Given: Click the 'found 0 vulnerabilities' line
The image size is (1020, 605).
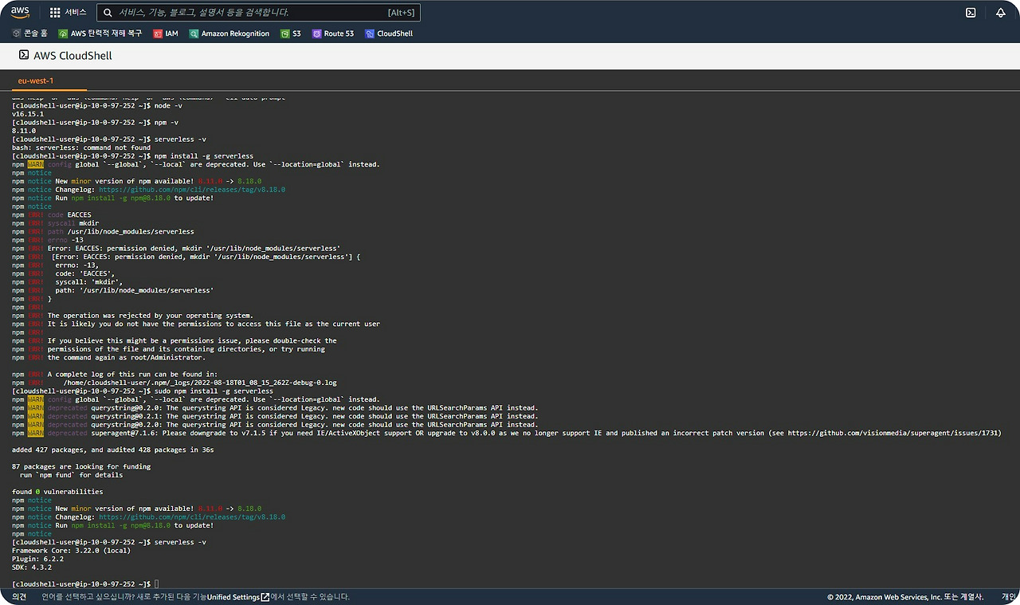Looking at the screenshot, I should click(57, 492).
